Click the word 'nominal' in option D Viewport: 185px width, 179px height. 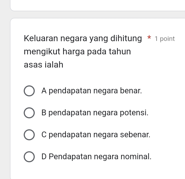coord(135,157)
